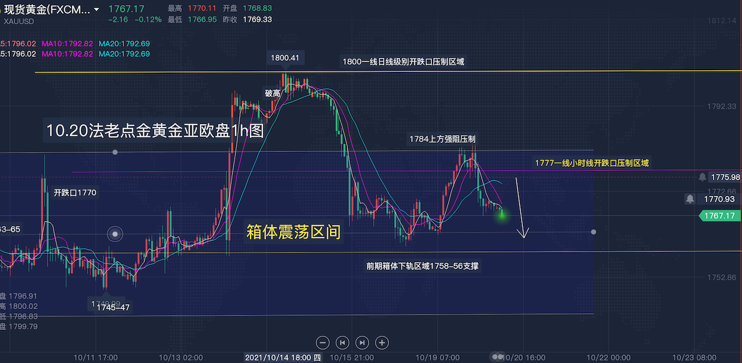Viewport: 742px width, 363px height.
Task: Click the glowing green latest price dot
Action: pos(502,215)
